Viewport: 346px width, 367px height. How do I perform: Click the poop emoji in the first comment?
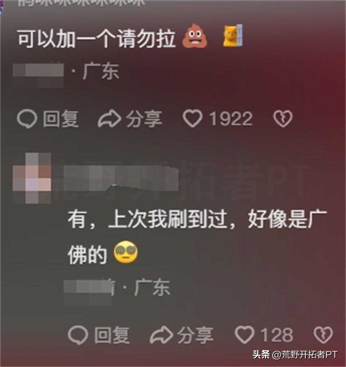tap(195, 36)
